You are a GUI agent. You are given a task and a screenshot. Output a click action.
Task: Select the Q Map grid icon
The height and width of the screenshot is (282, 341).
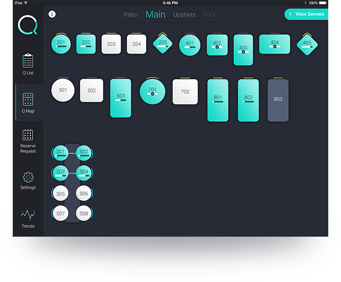(28, 99)
